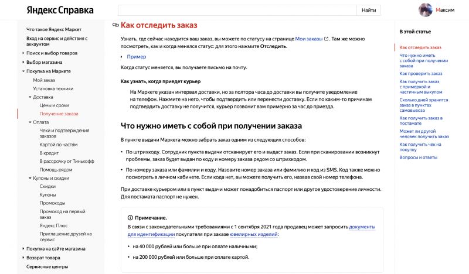Viewport: 469px width, 274px height.
Task: Select Поиск и выбор товаров in sidebar
Action: coord(52,53)
